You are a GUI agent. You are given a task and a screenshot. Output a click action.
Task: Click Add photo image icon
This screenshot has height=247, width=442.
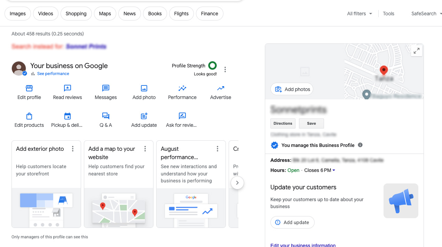click(144, 88)
